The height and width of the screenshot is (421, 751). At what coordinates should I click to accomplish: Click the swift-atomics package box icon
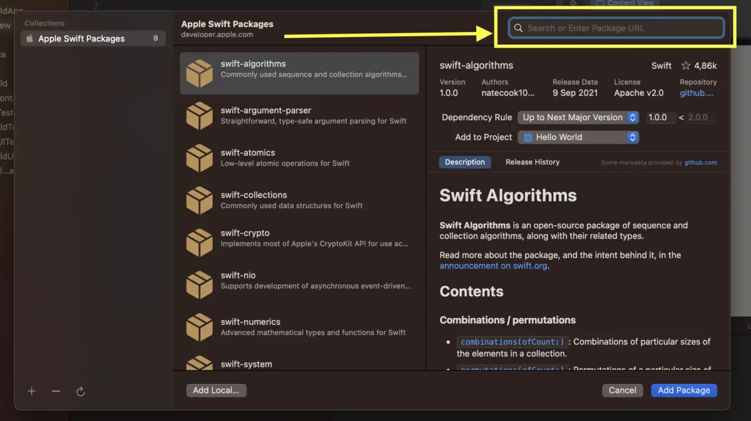coord(200,158)
